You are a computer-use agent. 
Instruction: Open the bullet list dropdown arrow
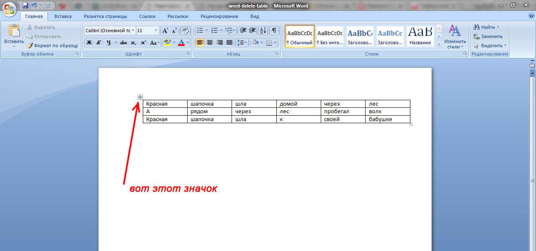pyautogui.click(x=207, y=30)
